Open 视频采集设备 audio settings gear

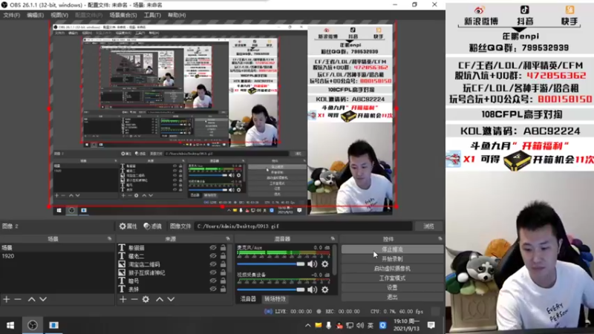[325, 289]
